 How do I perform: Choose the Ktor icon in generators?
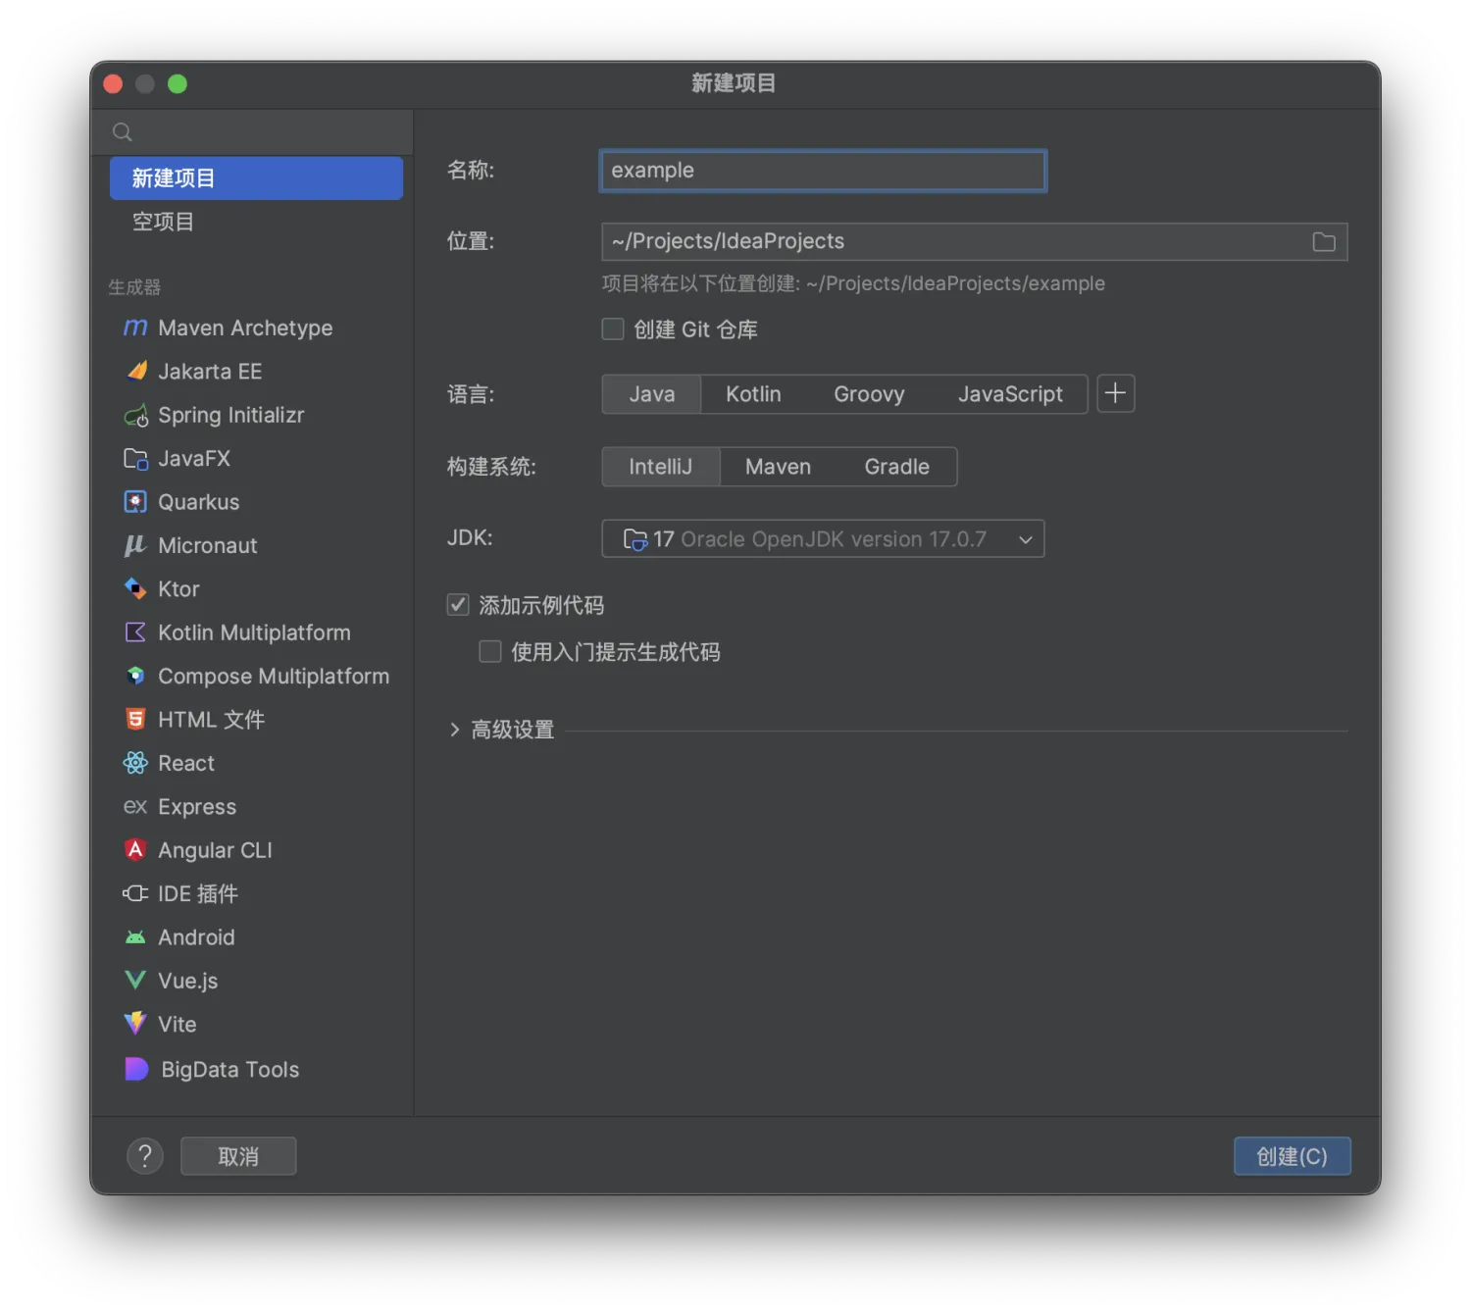tap(135, 588)
